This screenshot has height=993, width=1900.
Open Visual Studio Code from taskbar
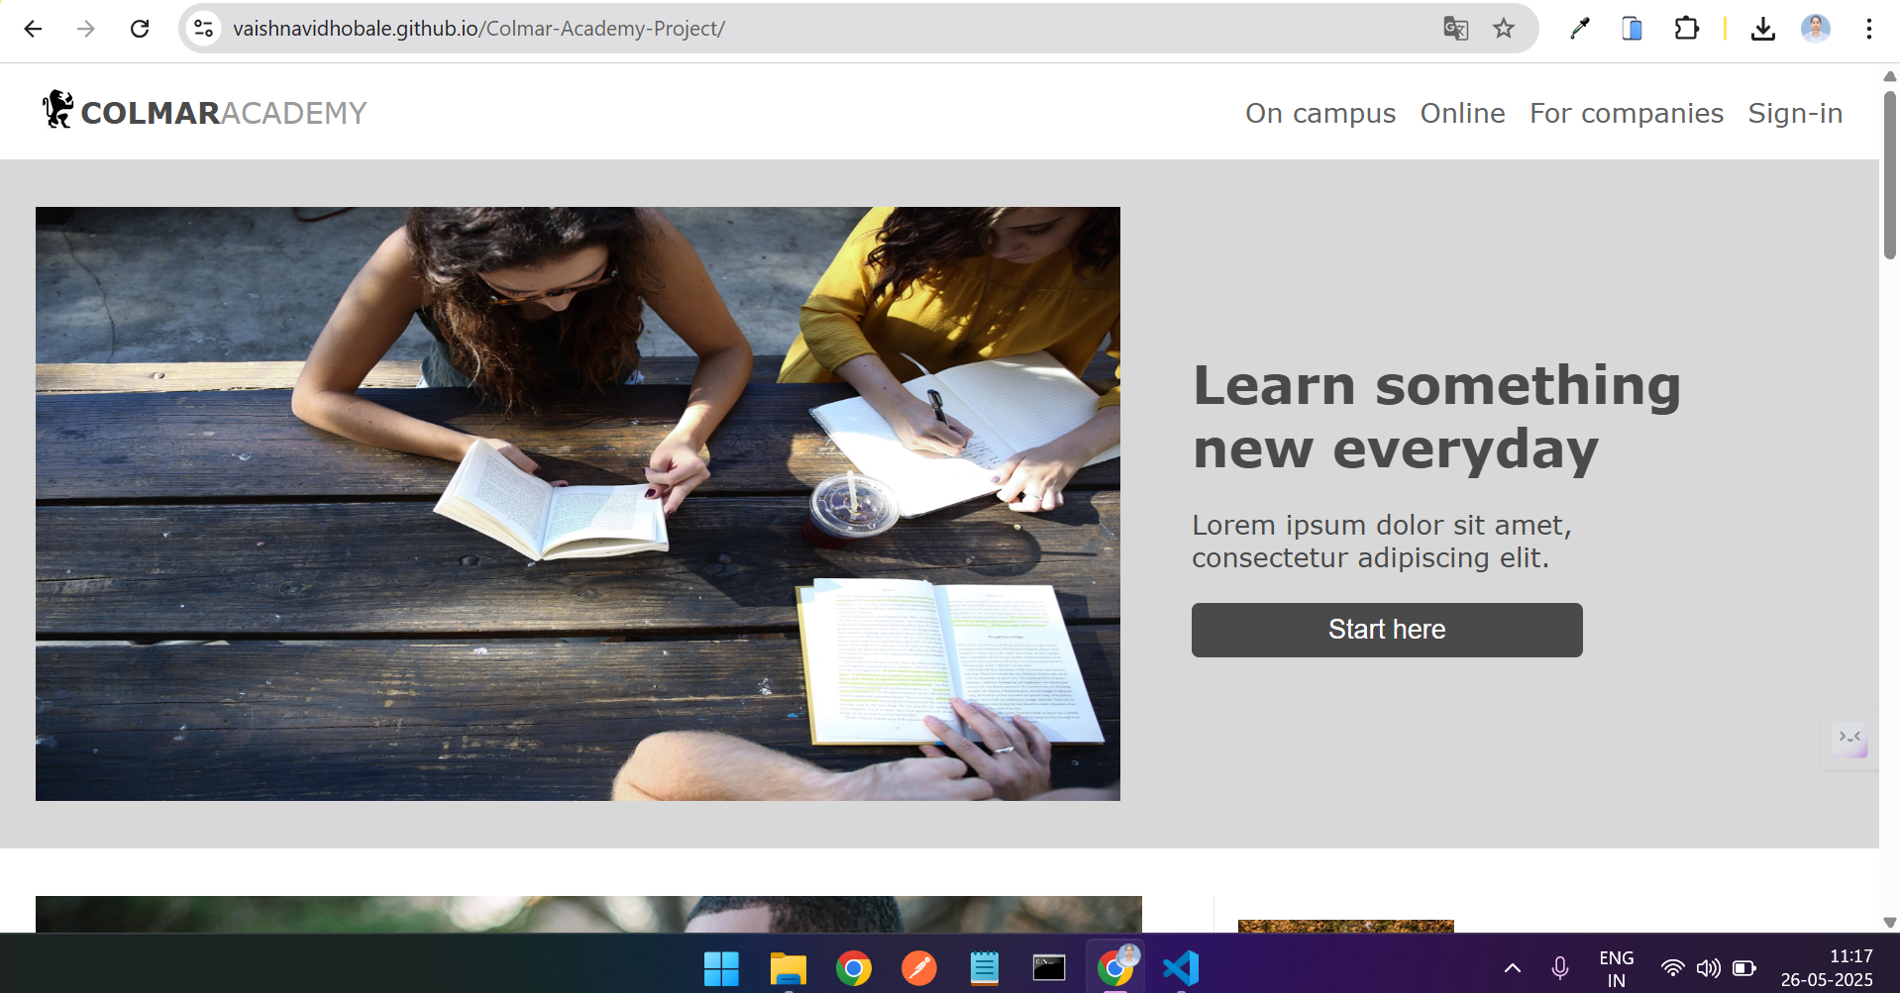[x=1180, y=968]
